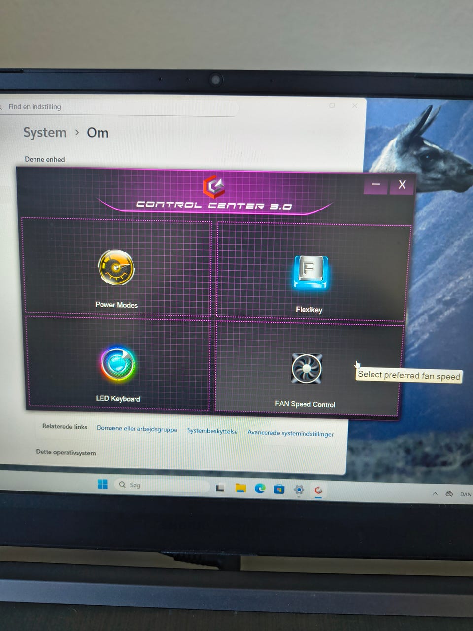Minimize the Settings window
473x631 pixels.
point(309,105)
